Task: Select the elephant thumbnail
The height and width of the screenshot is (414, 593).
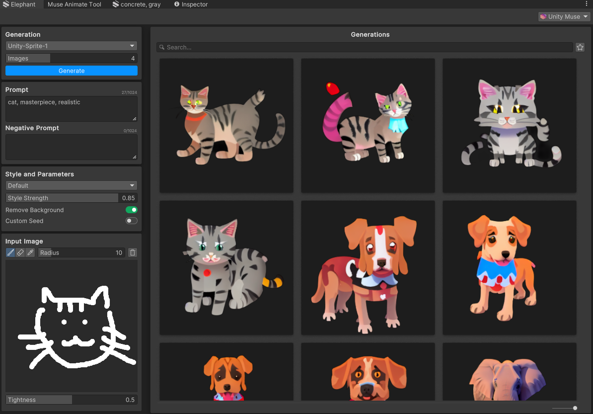Action: (510, 372)
